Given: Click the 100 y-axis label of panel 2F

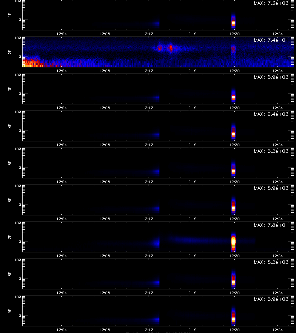Looking at the screenshot, I should (x=18, y=38).
